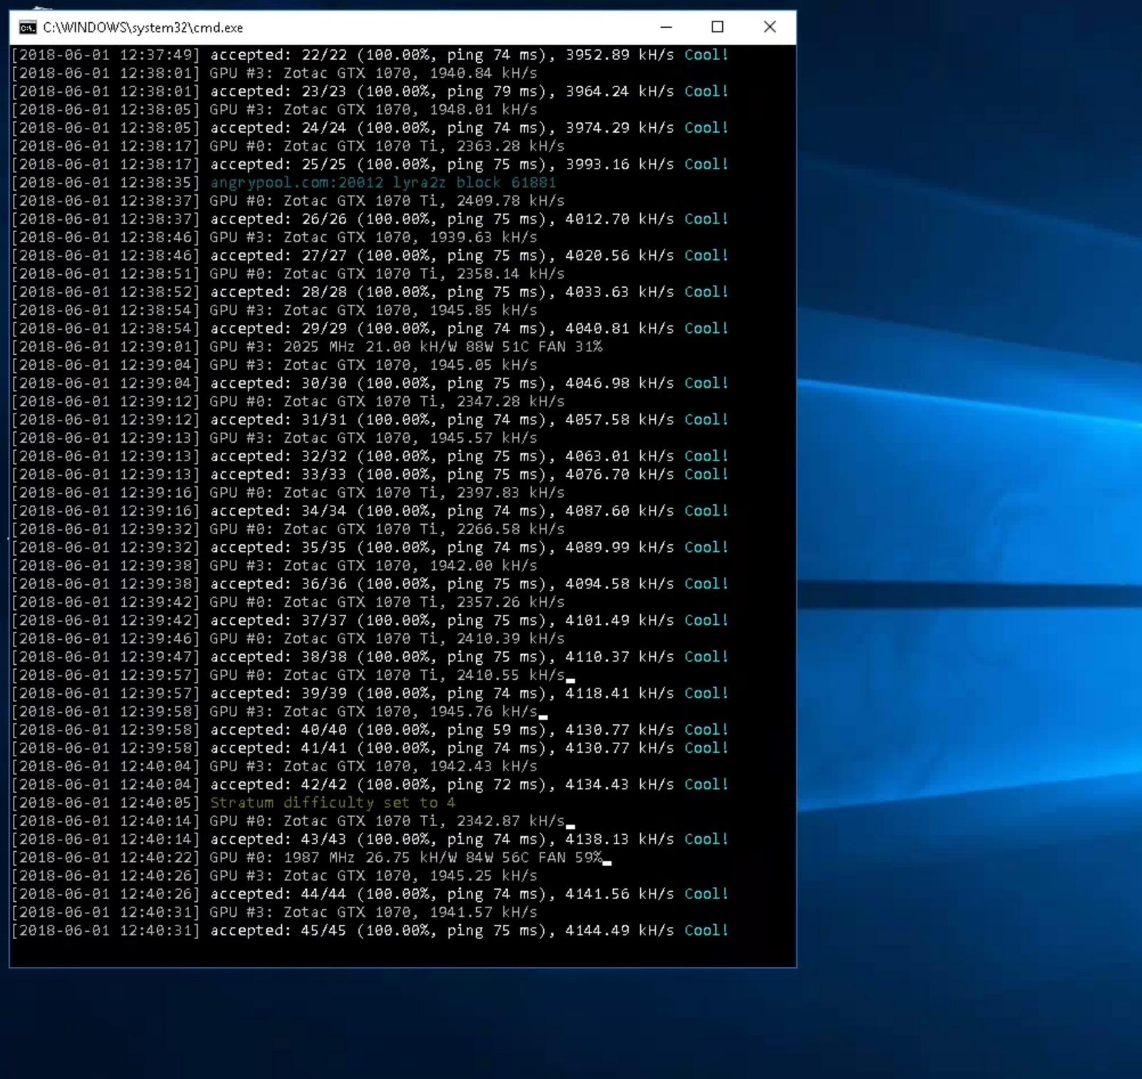1142x1079 pixels.
Task: Click the accepted: 40/40 ping 59 ms line
Action: point(370,730)
